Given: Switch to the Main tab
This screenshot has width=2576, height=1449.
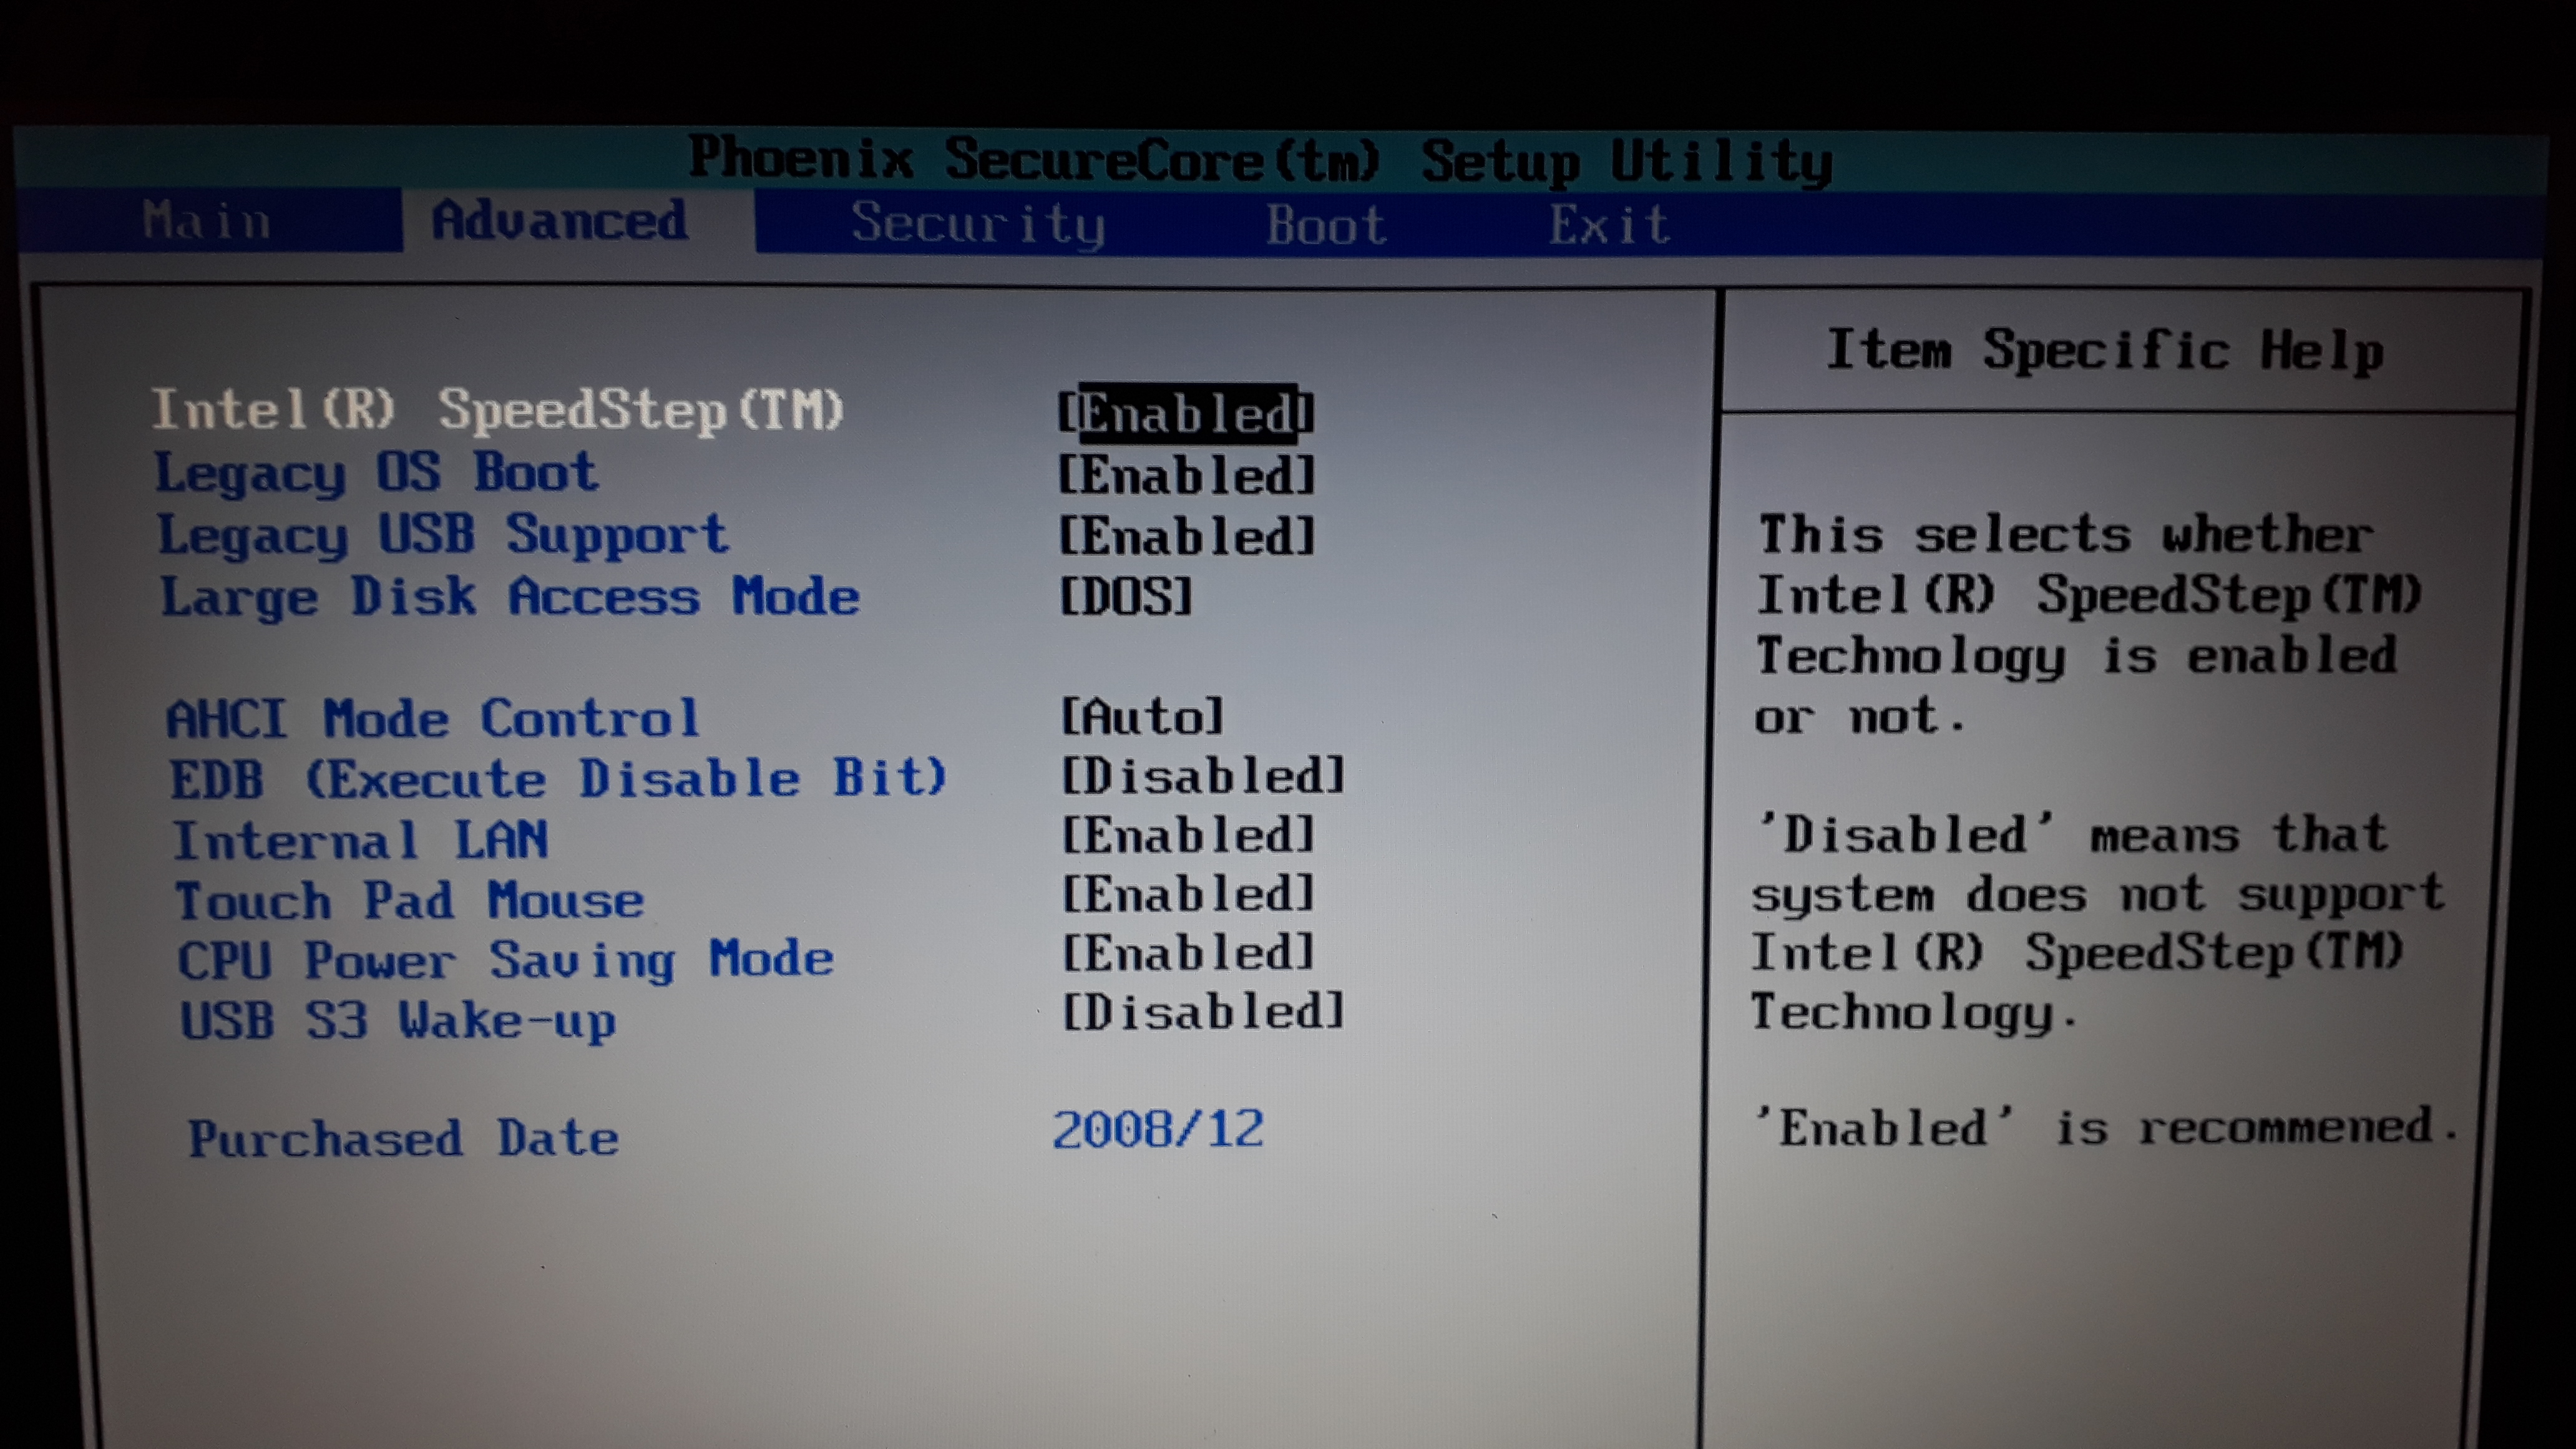Looking at the screenshot, I should 206,220.
